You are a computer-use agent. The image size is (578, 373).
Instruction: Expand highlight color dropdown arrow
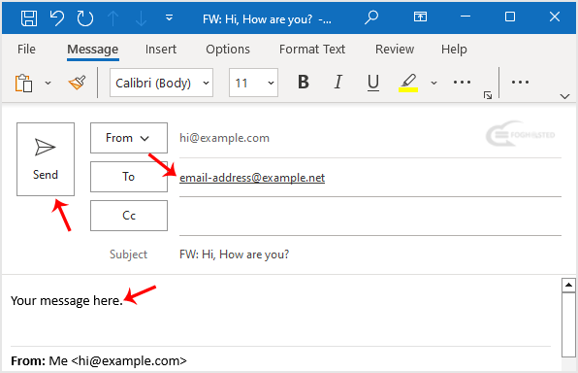coord(433,83)
